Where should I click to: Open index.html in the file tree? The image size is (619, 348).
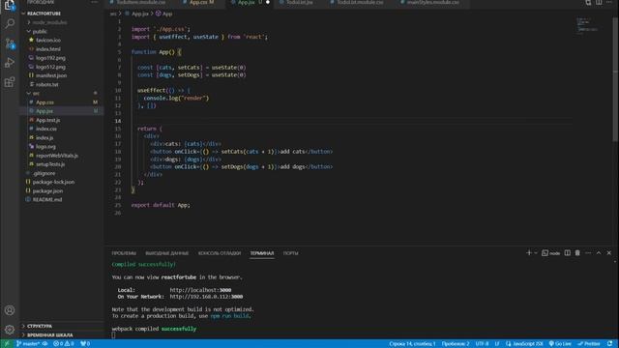click(x=48, y=49)
